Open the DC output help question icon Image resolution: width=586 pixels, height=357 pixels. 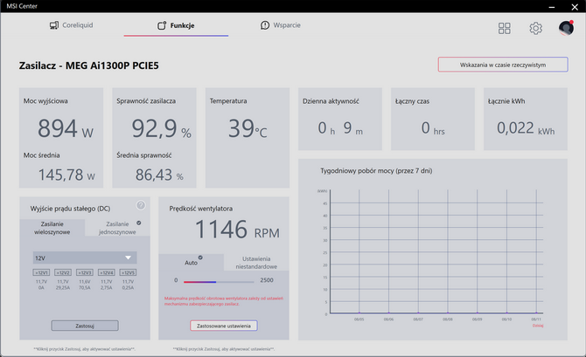141,205
